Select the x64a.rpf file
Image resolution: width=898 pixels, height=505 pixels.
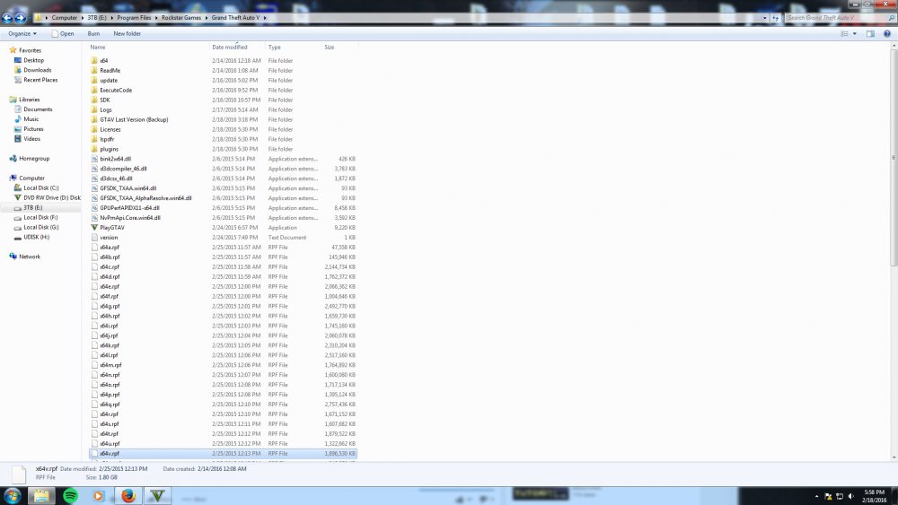[x=110, y=247]
